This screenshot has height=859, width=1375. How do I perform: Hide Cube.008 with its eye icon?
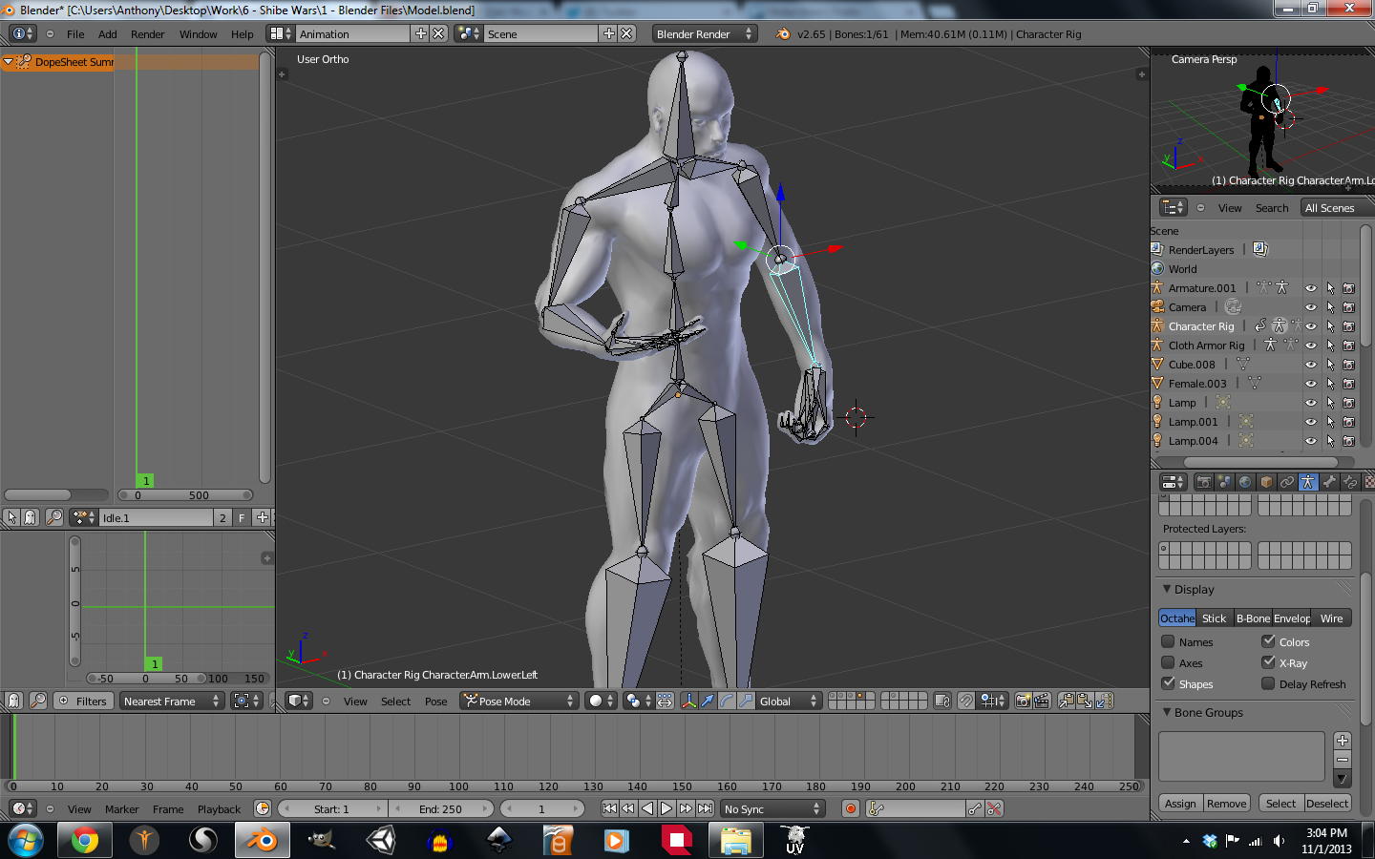pyautogui.click(x=1311, y=365)
